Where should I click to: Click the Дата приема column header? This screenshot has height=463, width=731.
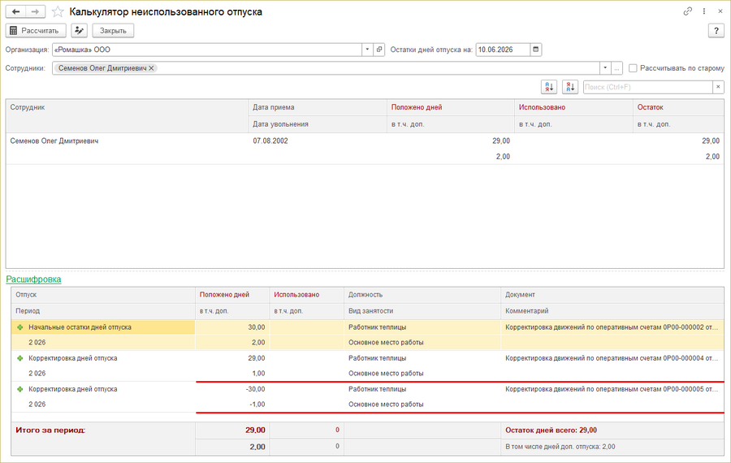click(x=318, y=107)
